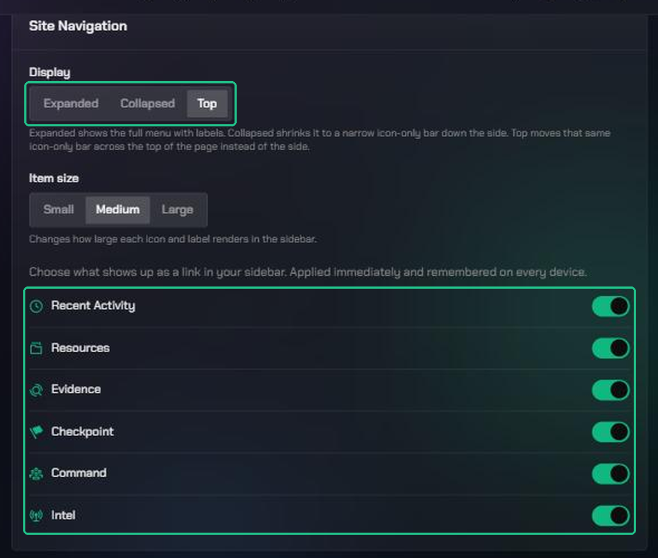This screenshot has height=558, width=658.
Task: Choose Collapsed display mode
Action: coord(148,104)
